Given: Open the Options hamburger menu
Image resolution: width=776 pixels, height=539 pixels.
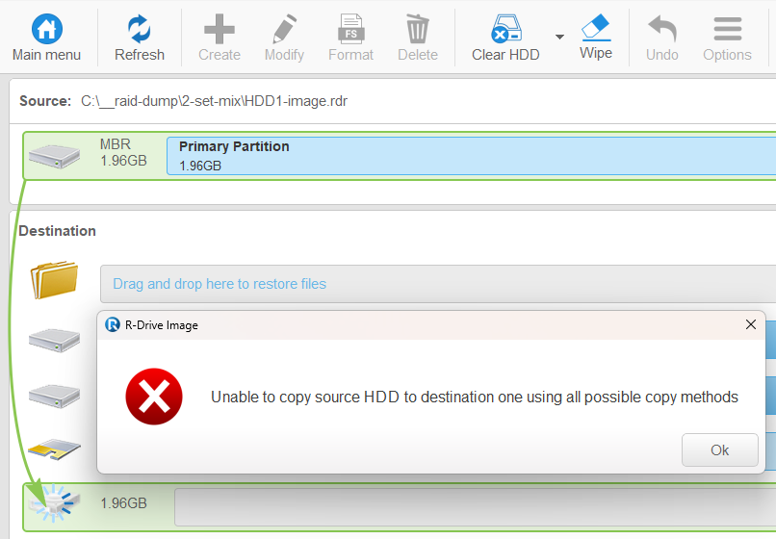Looking at the screenshot, I should [x=728, y=29].
